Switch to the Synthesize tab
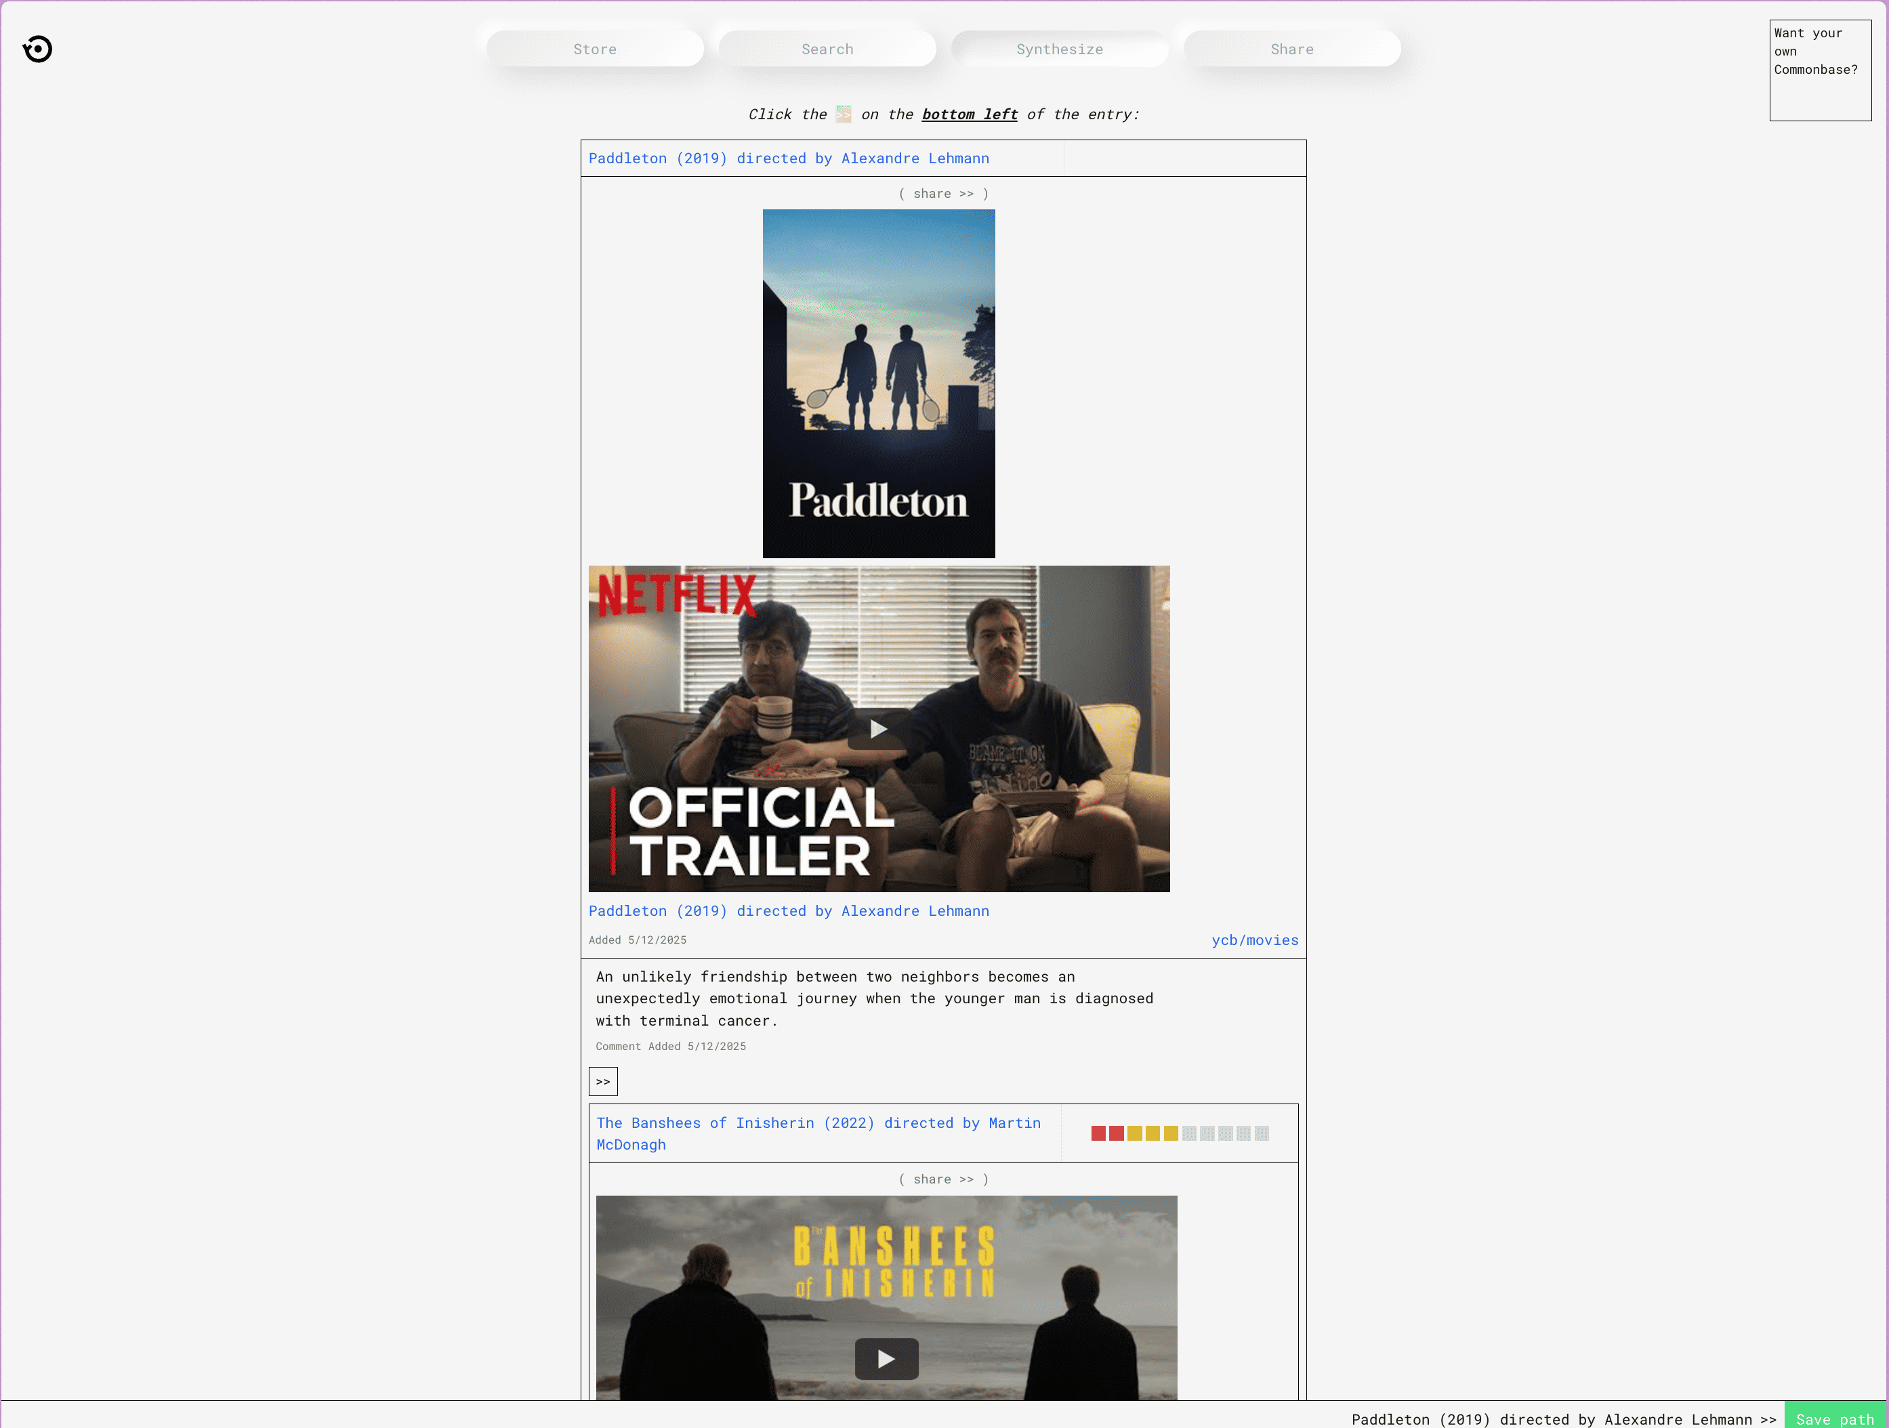This screenshot has width=1889, height=1428. [x=1059, y=49]
